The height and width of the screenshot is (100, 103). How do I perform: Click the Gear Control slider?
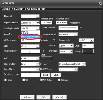tap(68, 28)
